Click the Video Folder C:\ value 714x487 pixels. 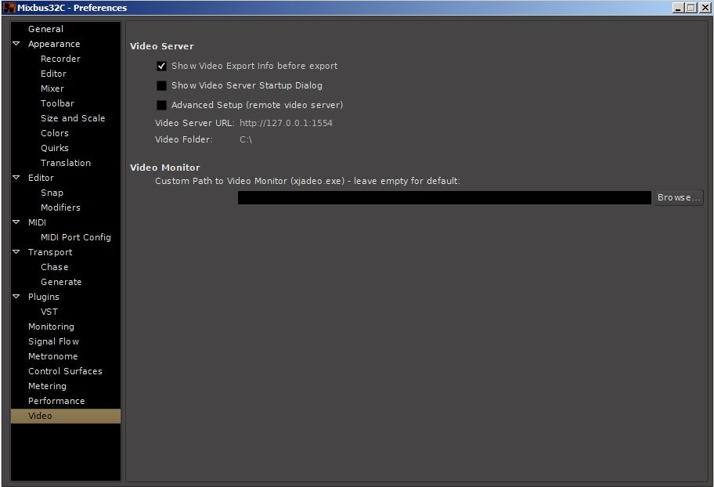pos(246,140)
